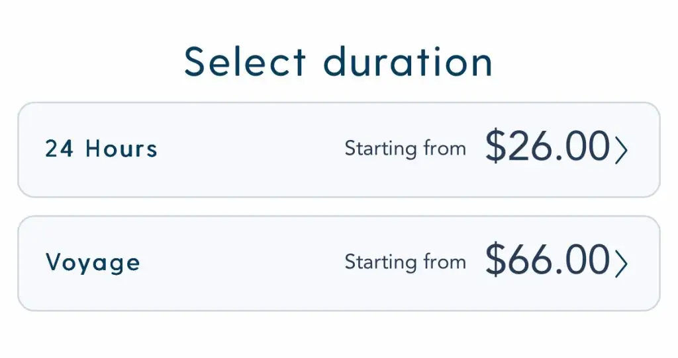Click the chevron arrow beside $26.00
This screenshot has width=678, height=358.
[x=620, y=151]
